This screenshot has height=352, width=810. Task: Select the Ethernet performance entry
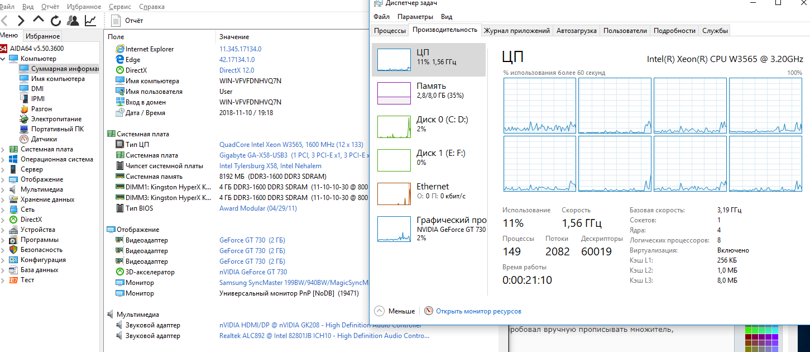click(428, 194)
